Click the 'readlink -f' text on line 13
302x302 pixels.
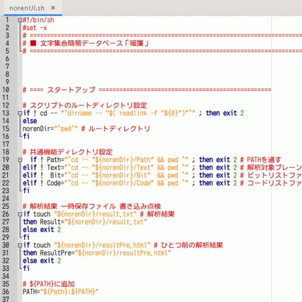(138, 113)
